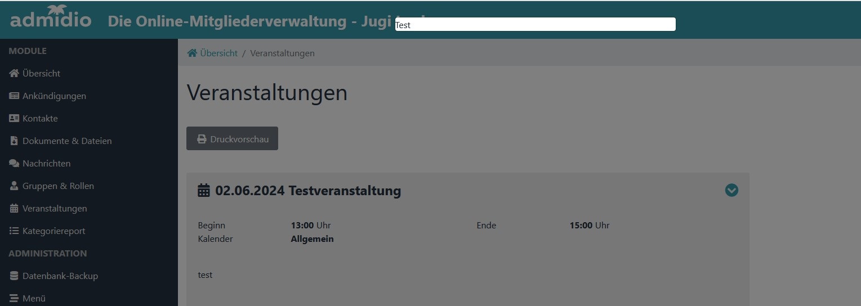Click the newspaper icon beside Ankündigungen
Screen dimensions: 861x306
pos(14,96)
